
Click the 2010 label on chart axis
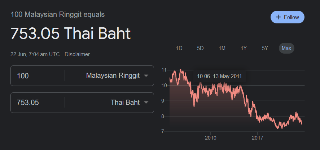click(210, 138)
